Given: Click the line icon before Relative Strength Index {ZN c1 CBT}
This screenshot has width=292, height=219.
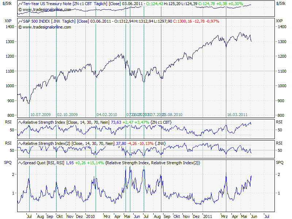Looking at the screenshot, I should (x=19, y=122).
